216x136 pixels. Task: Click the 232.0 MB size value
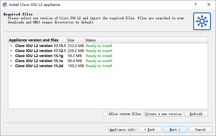[x=76, y=46]
